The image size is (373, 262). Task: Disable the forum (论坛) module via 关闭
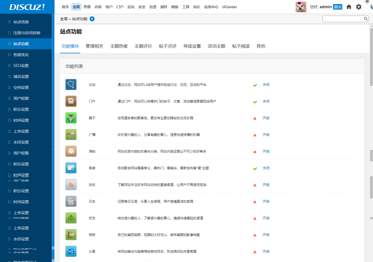(x=266, y=85)
